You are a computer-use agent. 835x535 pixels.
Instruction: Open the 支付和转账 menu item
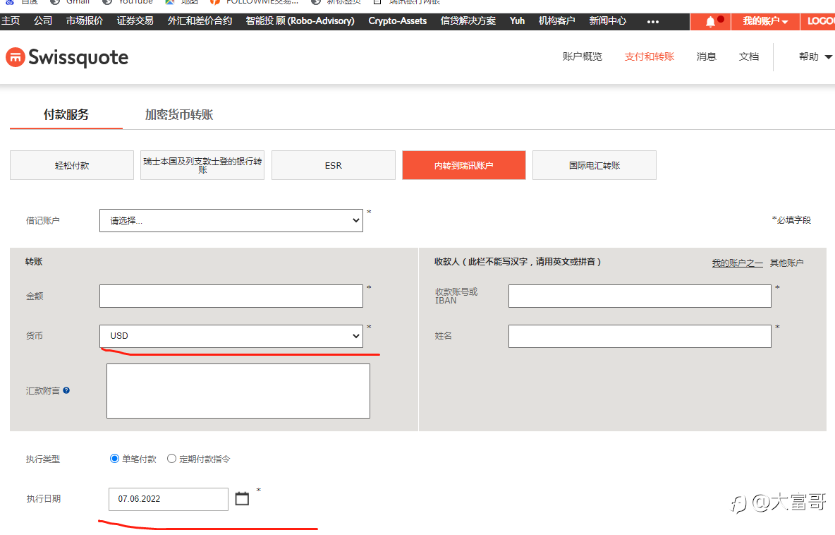(649, 56)
